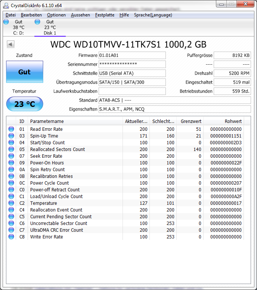Image resolution: width=257 pixels, height=290 pixels.
Task: Click current value 127 in Temperature row
Action: click(x=143, y=203)
